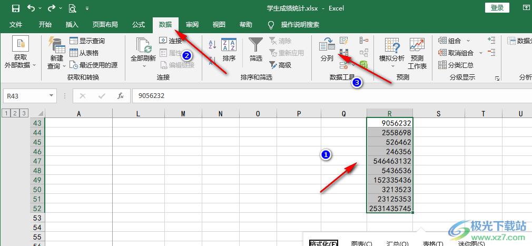Open the 连接 command

click(x=171, y=41)
